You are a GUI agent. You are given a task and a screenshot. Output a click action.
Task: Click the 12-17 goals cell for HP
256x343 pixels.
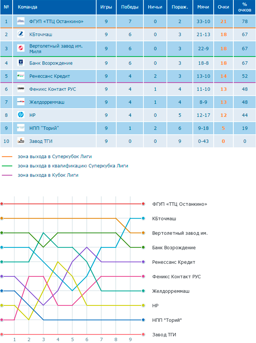(203, 115)
